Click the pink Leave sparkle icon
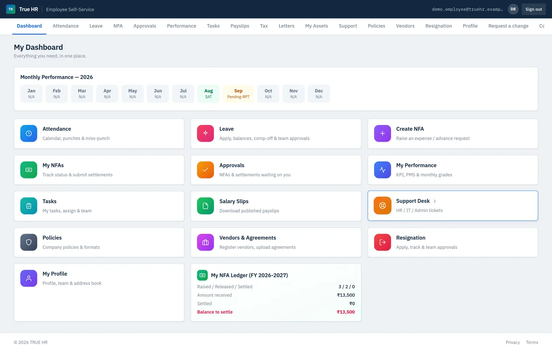Viewport: 552px width, 345px height. point(205,134)
